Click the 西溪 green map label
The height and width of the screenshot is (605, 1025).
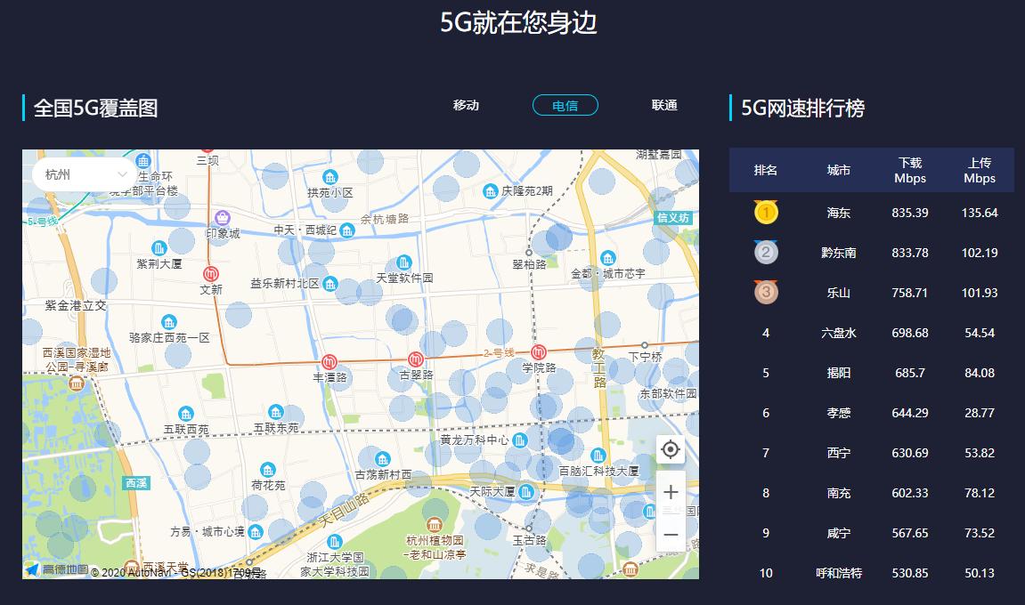(x=136, y=483)
